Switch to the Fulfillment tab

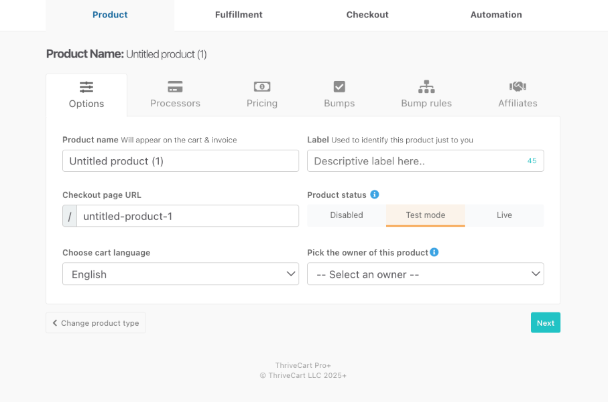click(x=239, y=15)
